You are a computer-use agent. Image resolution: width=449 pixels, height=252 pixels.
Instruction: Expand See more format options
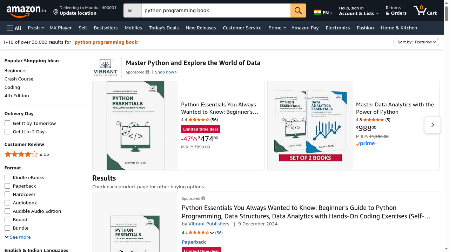[18, 237]
